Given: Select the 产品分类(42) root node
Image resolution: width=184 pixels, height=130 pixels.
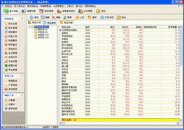Looking at the screenshot, I should 42,27.
